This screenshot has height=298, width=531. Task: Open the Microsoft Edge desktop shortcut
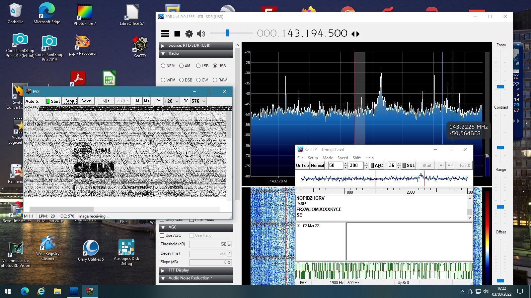click(x=47, y=14)
